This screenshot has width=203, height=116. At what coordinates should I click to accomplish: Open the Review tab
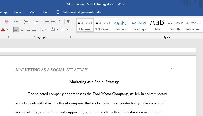pos(18,12)
